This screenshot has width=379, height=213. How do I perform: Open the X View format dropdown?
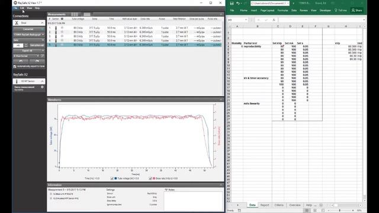26,56
